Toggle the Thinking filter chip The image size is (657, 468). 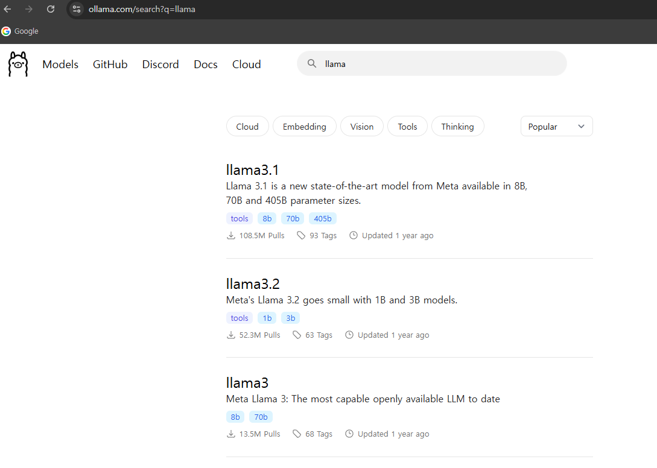tap(457, 127)
